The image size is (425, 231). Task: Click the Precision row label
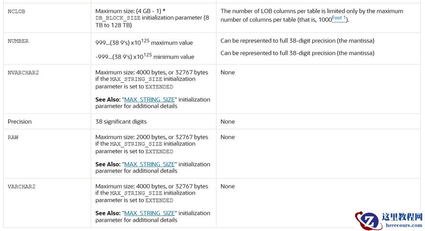click(20, 121)
